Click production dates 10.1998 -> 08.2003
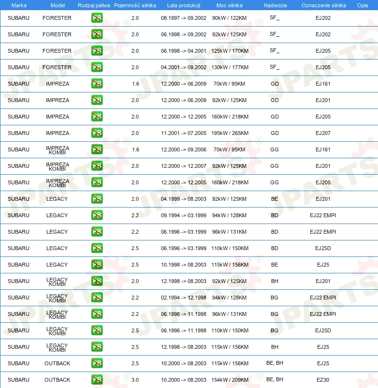This screenshot has height=388, width=378. (x=183, y=265)
